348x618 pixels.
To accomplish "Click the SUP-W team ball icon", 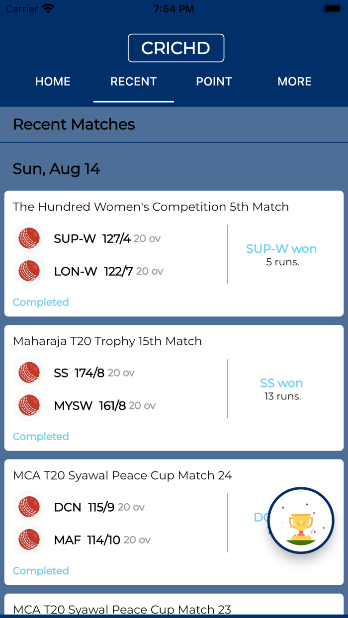I will (x=28, y=238).
